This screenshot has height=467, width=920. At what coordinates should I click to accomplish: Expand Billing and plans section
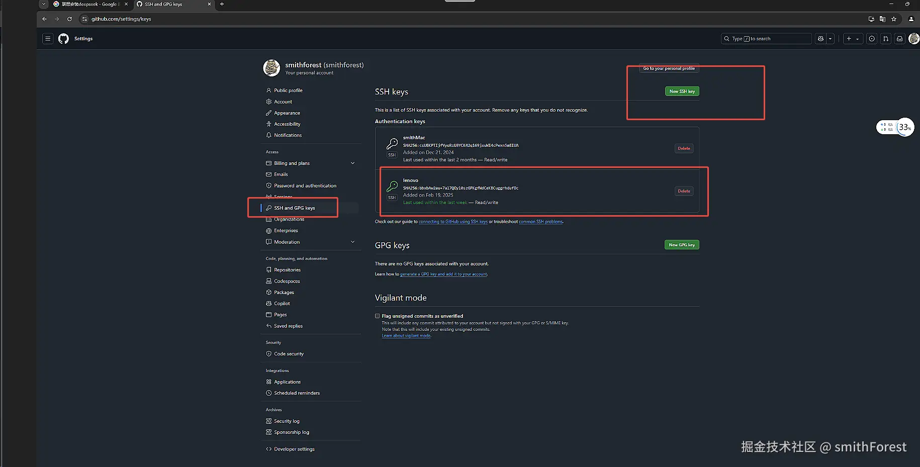352,163
